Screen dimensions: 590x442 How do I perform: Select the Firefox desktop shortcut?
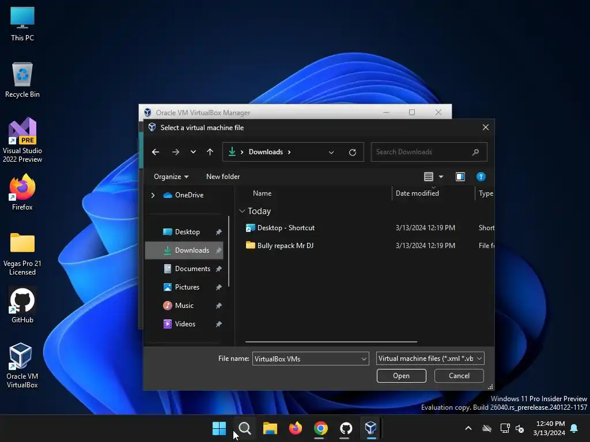[x=22, y=192]
